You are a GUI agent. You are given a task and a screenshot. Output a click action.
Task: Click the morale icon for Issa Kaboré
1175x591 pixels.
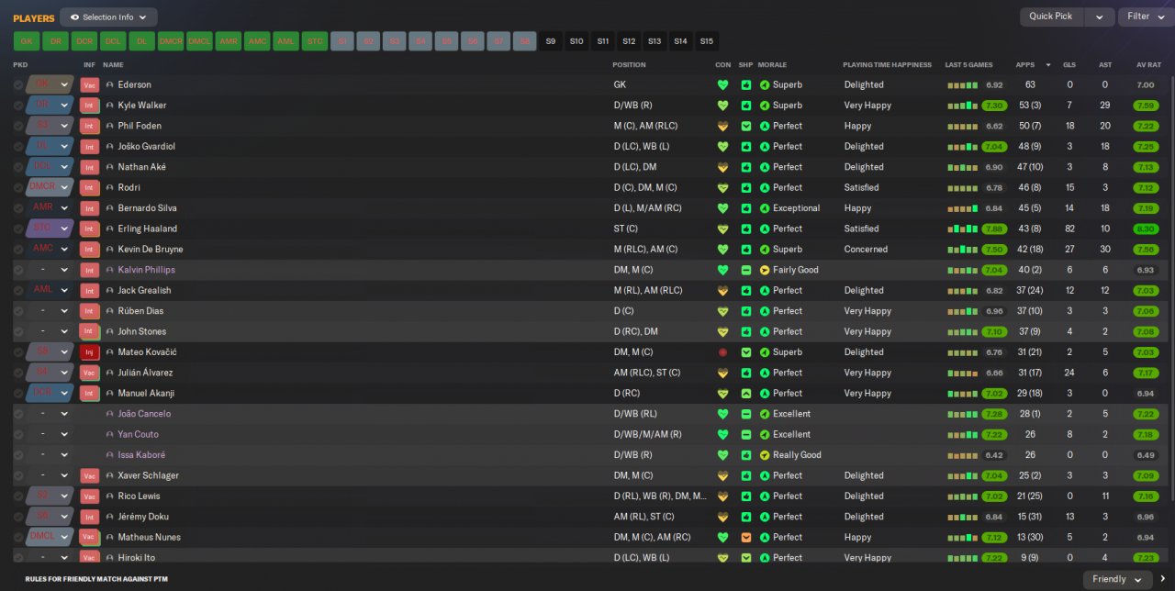click(765, 455)
